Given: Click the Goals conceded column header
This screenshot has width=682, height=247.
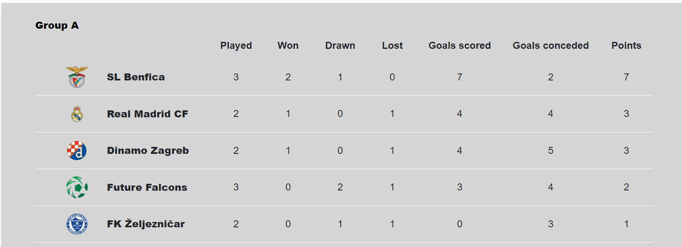Looking at the screenshot, I should (550, 46).
